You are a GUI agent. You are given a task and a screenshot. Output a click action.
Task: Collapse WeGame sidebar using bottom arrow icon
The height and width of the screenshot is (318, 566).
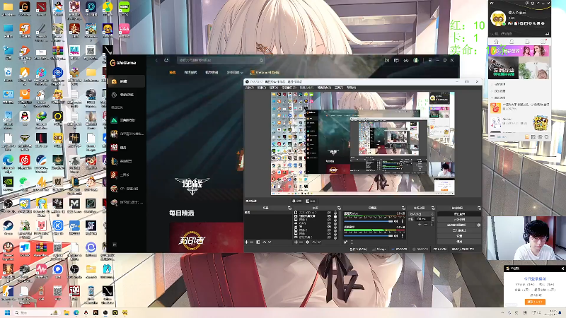coord(115,245)
